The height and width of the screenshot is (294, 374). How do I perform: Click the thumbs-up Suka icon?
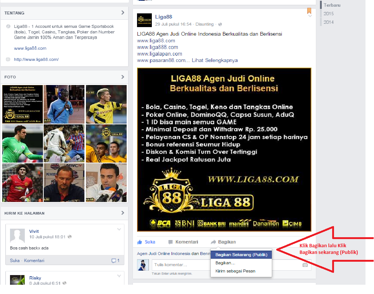click(x=140, y=242)
